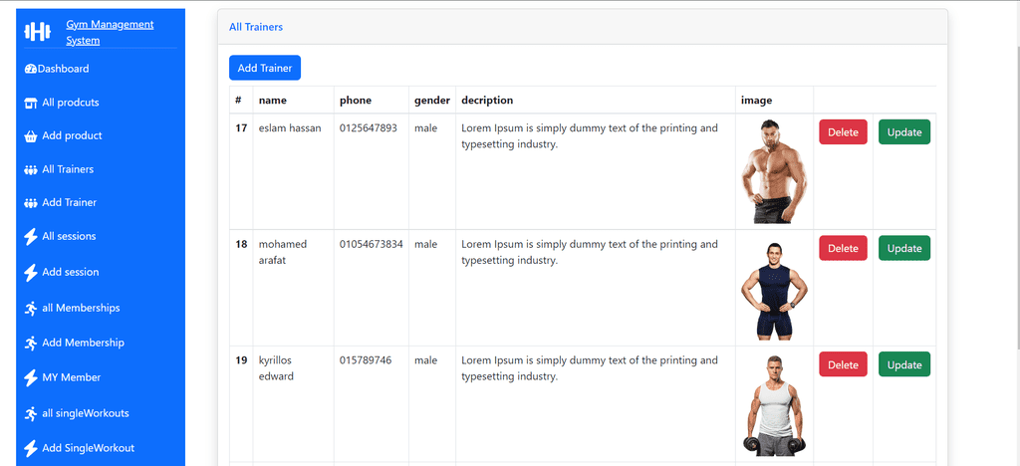The width and height of the screenshot is (1020, 466).
Task: Delete trainer eslam hassan
Action: click(x=843, y=132)
